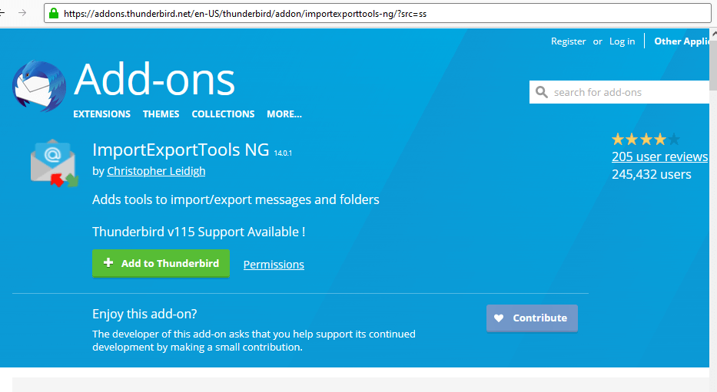Click the vertical page scrollbar thumb
Screen dimensions: 717x392
[x=713, y=66]
